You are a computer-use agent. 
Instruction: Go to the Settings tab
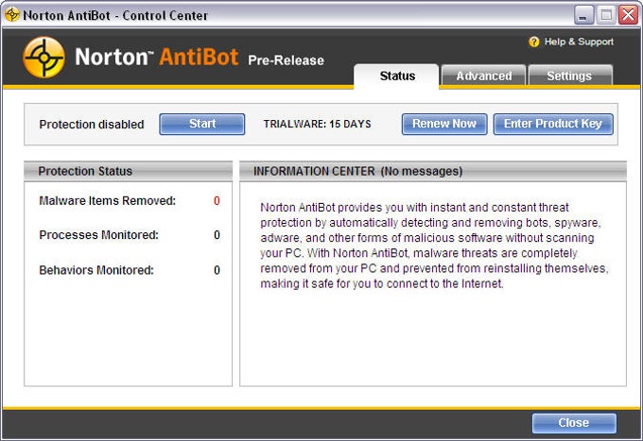(x=570, y=76)
